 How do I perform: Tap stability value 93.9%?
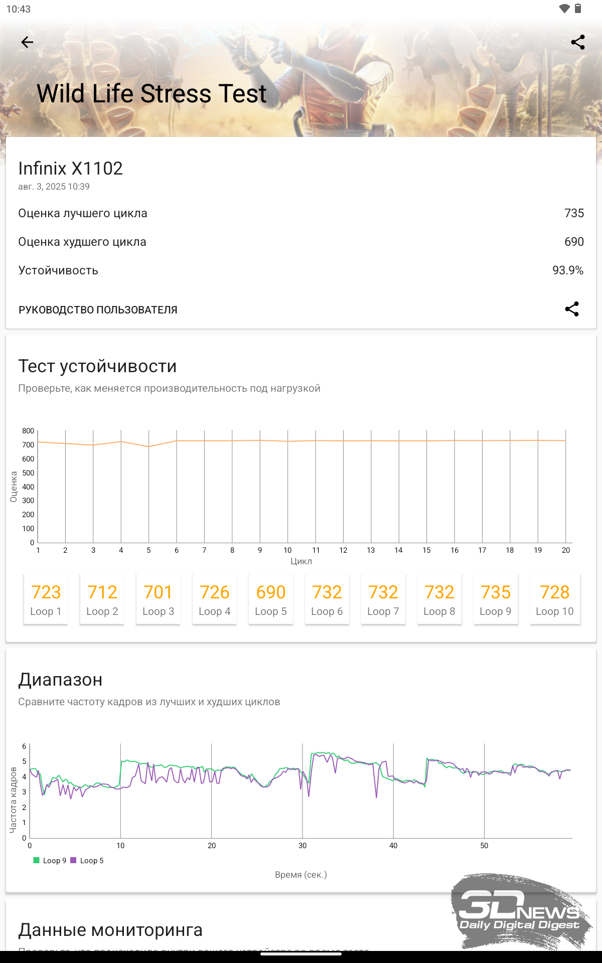568,270
